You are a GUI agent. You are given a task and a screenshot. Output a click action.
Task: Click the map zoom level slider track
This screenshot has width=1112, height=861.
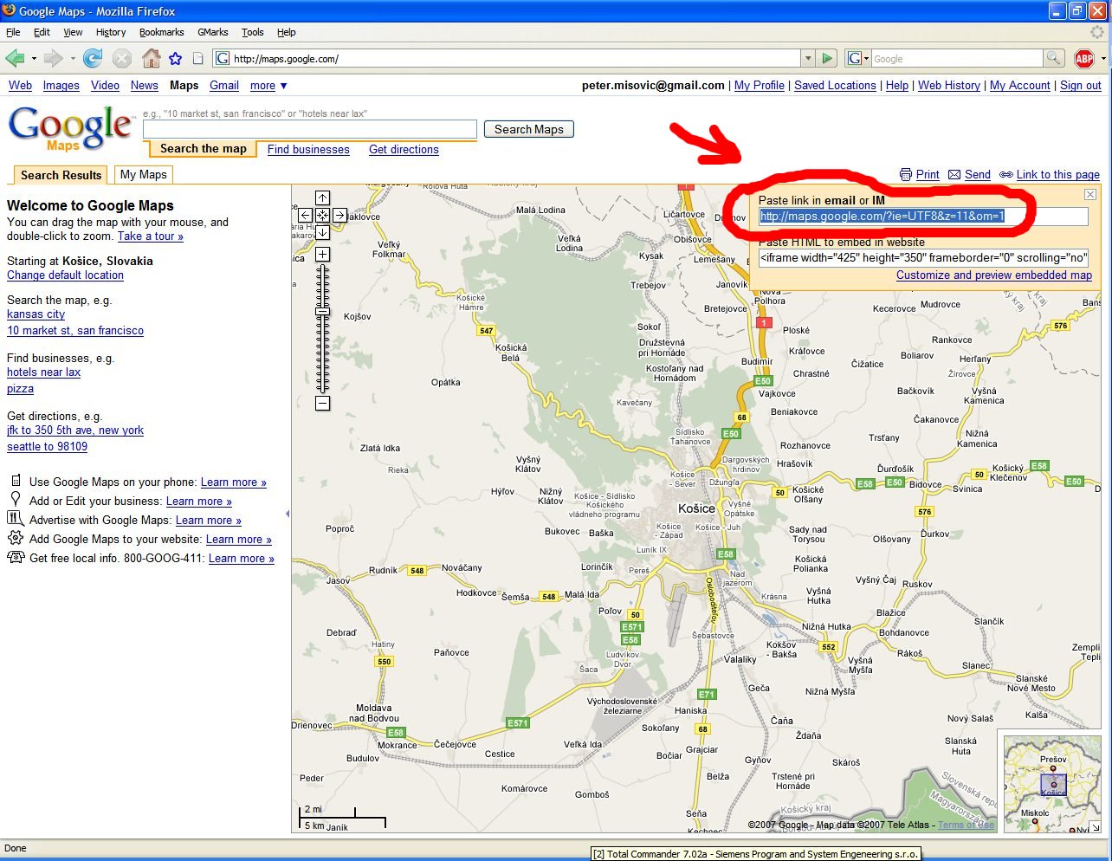(322, 329)
